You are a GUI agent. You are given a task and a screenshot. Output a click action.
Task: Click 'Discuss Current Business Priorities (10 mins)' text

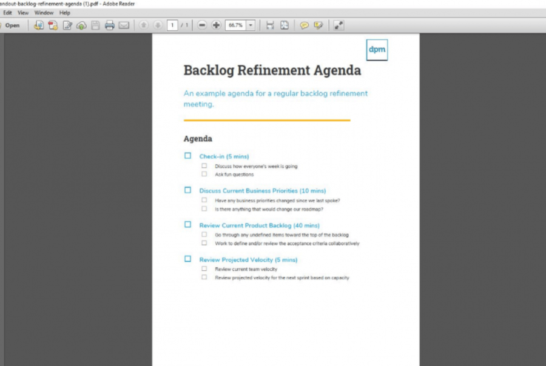[263, 191]
